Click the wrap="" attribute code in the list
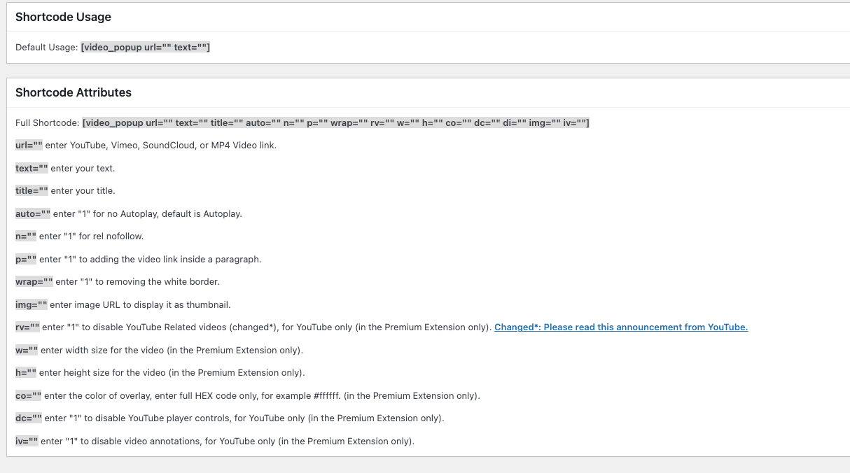 pos(34,281)
